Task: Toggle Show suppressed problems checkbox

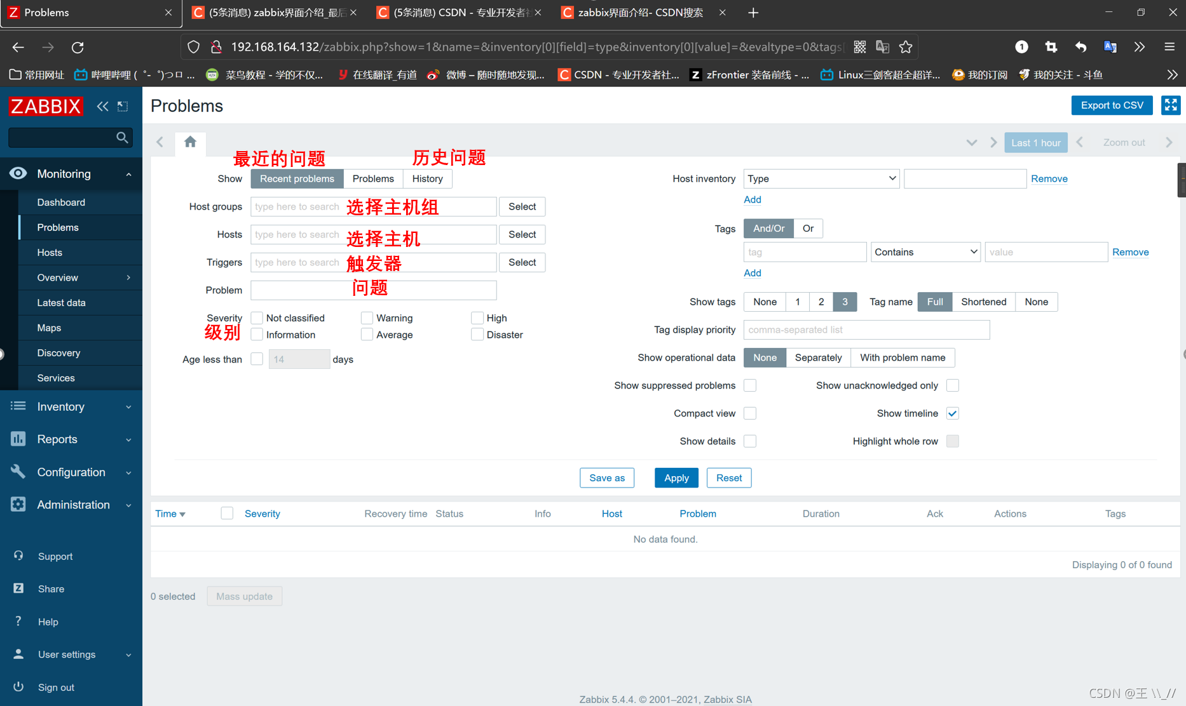Action: click(x=750, y=385)
